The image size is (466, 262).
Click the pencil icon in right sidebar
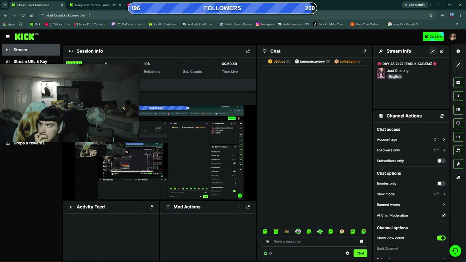pyautogui.click(x=458, y=65)
